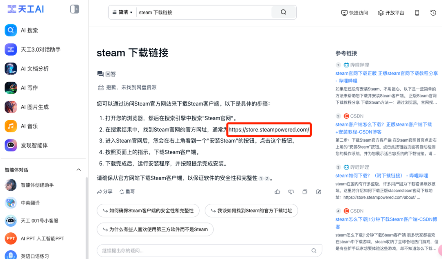Select suggestion 为什么有些人喜欢使用第三方软件而不是Steam
The width and height of the screenshot is (442, 259).
pyautogui.click(x=156, y=230)
